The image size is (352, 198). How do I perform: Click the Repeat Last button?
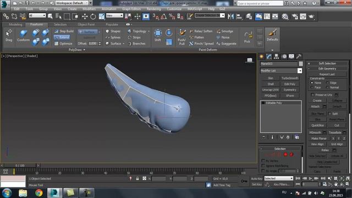pos(327,74)
